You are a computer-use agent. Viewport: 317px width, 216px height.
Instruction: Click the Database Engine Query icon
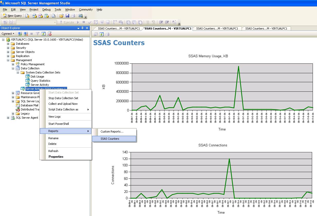[27, 16]
